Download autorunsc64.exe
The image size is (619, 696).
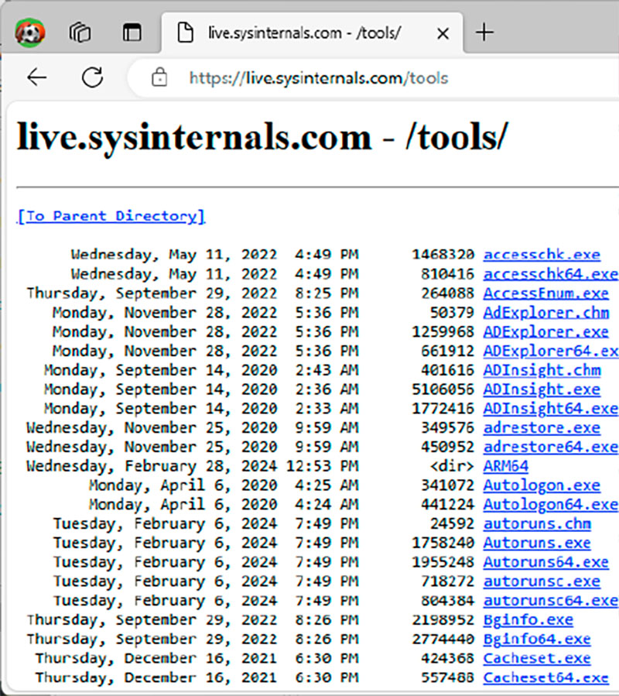pyautogui.click(x=551, y=601)
